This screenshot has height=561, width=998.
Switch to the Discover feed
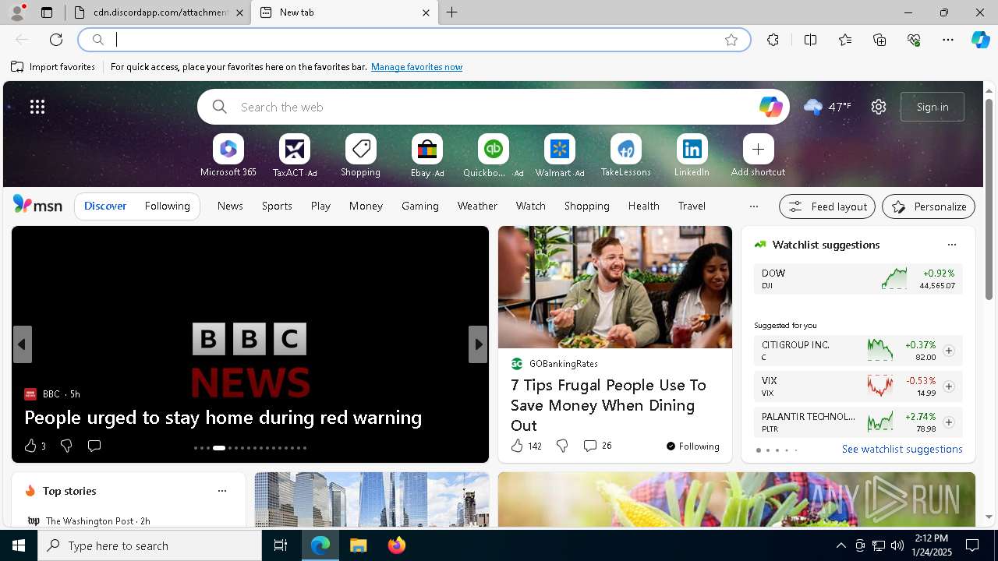(x=105, y=206)
